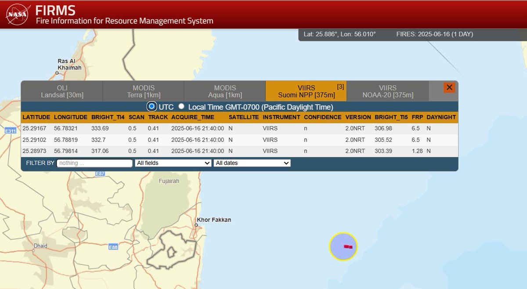Select the UTC time radio button
527x289 pixels.
tap(152, 106)
